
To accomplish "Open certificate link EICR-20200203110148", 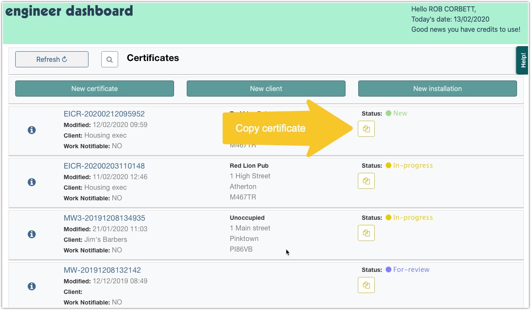I will (104, 166).
